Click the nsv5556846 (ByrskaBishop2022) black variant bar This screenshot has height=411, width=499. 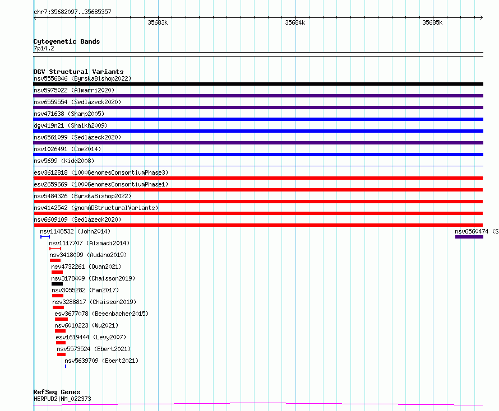[x=258, y=84]
